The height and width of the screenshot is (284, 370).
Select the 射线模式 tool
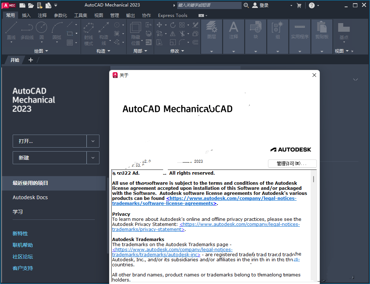pyautogui.click(x=89, y=34)
